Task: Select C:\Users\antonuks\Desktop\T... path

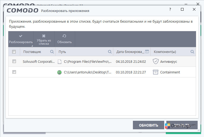Action: point(88,72)
